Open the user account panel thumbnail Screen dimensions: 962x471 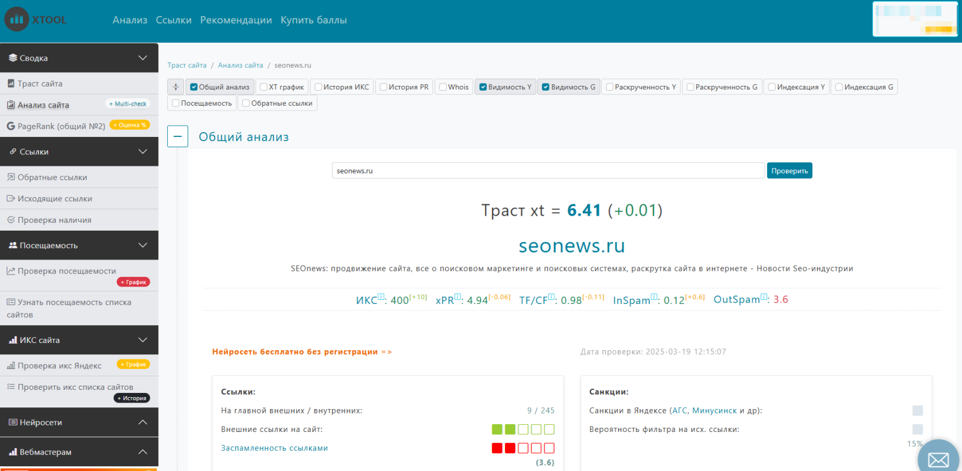tap(915, 19)
